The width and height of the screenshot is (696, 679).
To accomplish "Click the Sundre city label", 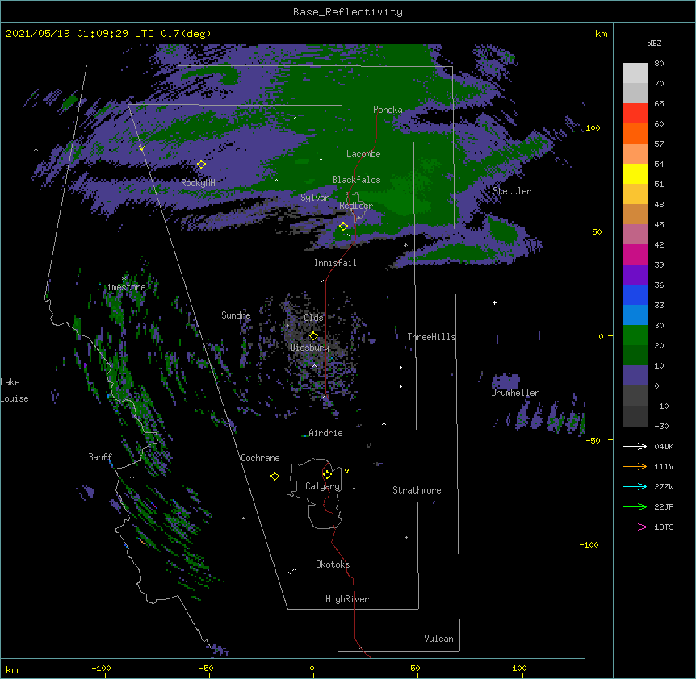I will point(236,315).
